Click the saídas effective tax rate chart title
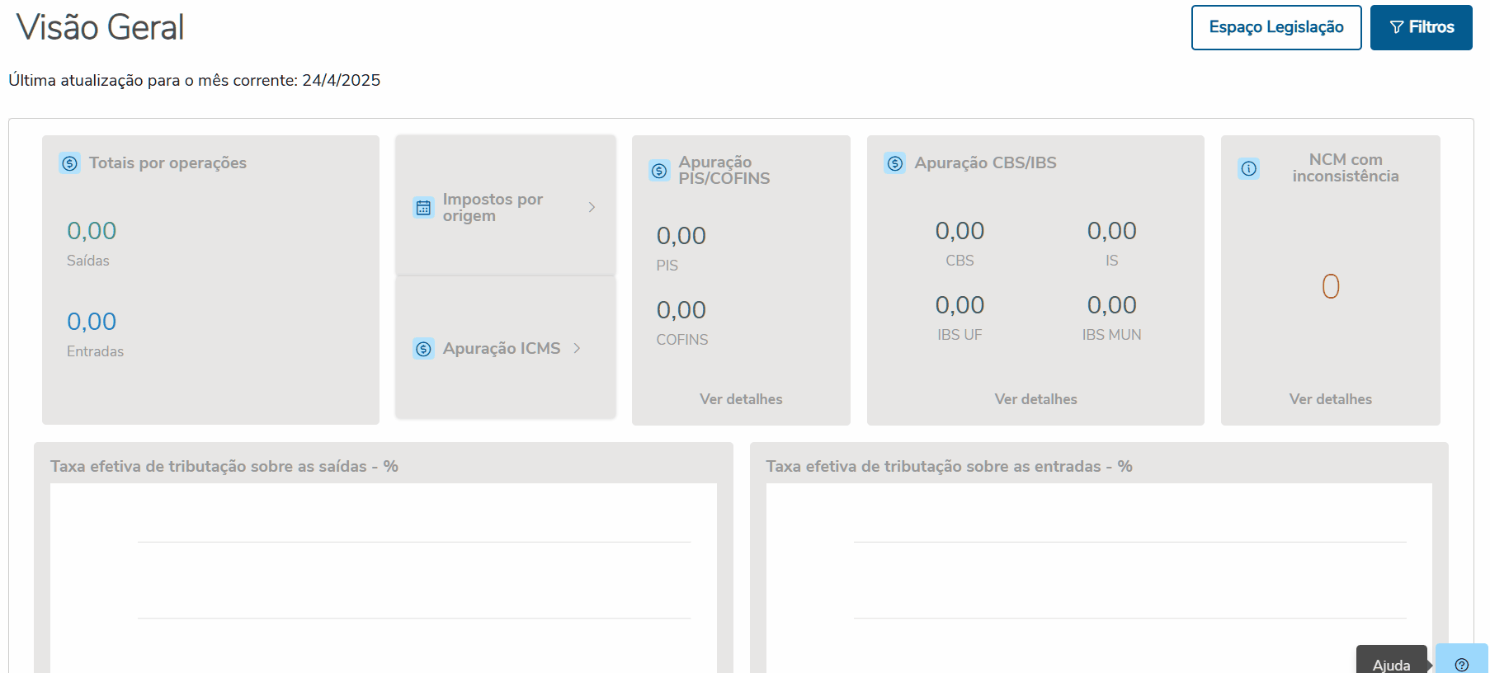This screenshot has width=1490, height=673. coord(224,467)
